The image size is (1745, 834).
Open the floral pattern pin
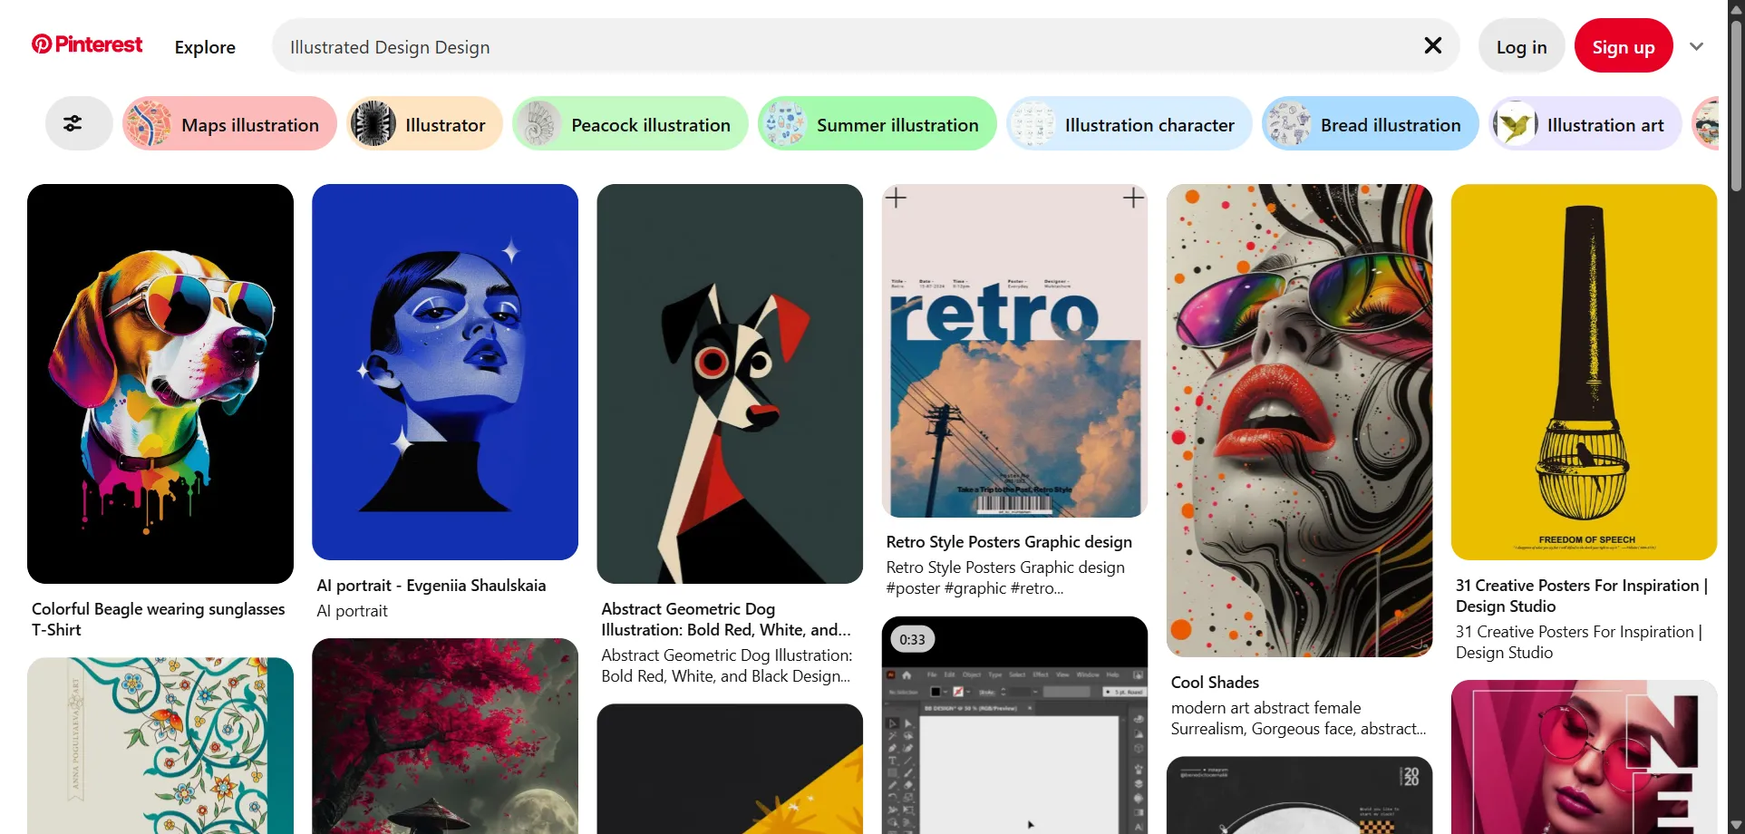[x=160, y=746]
